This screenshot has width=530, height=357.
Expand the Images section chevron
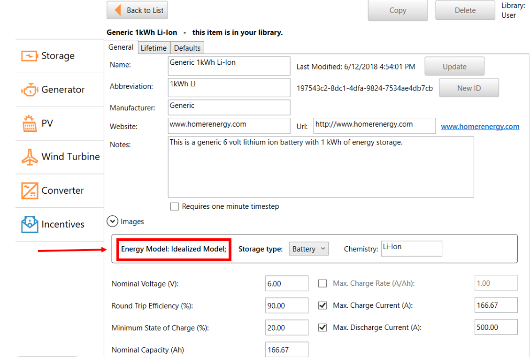click(112, 221)
